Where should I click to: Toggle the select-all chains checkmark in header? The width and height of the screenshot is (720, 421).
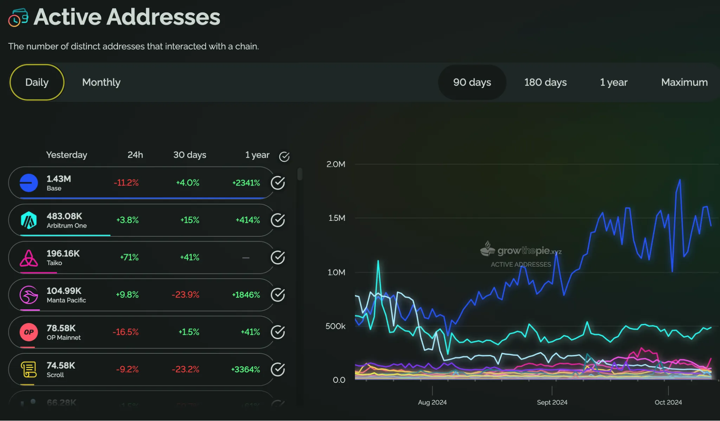(284, 156)
